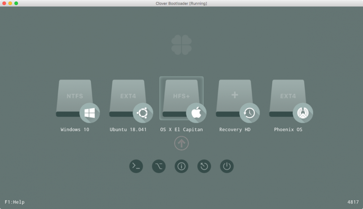Close the Clover Bootloader window
The height and width of the screenshot is (209, 363).
pyautogui.click(x=4, y=3)
